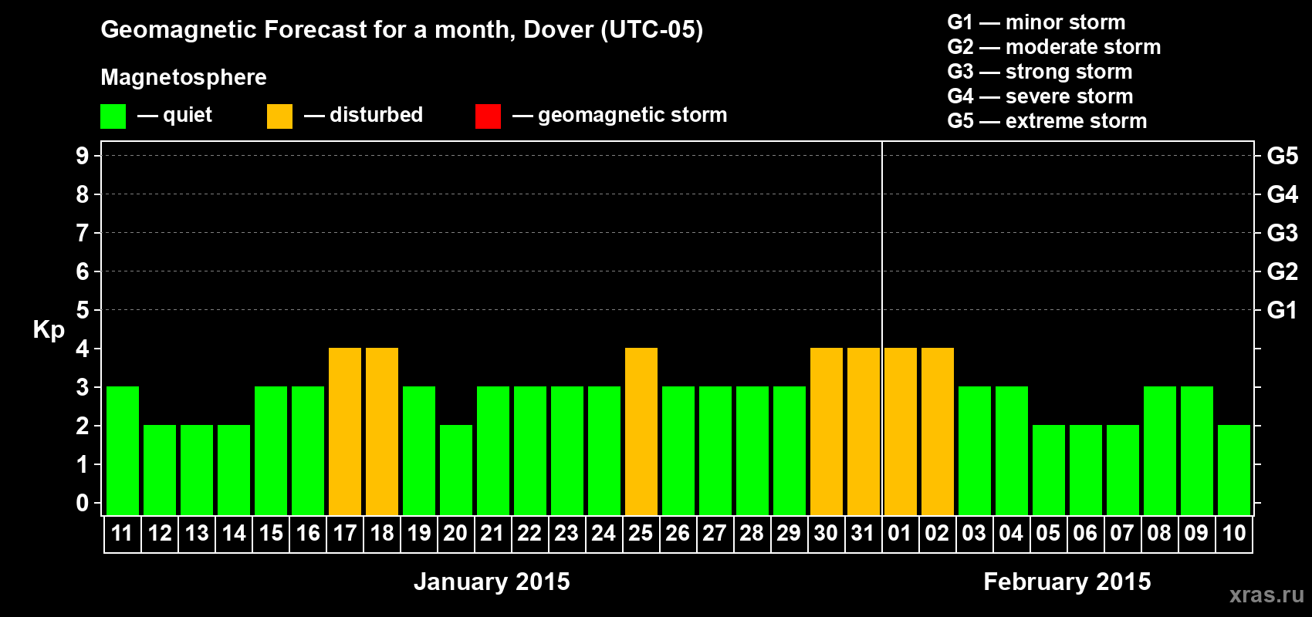Click the 'January 2015' month label

point(492,582)
